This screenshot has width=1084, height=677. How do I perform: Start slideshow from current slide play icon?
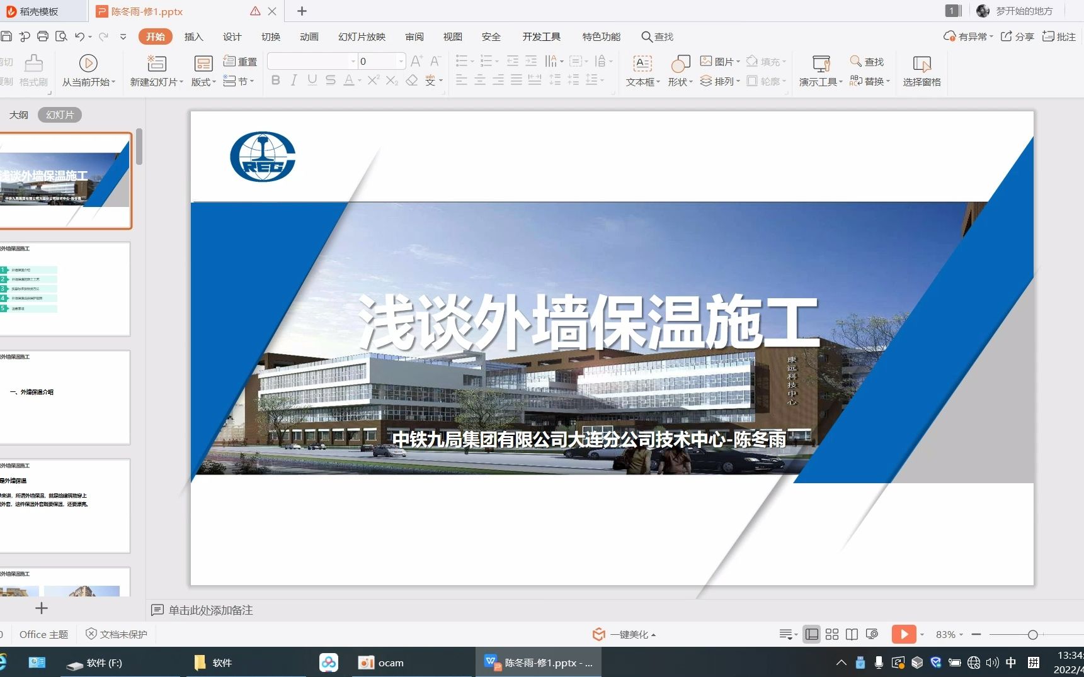tap(88, 63)
